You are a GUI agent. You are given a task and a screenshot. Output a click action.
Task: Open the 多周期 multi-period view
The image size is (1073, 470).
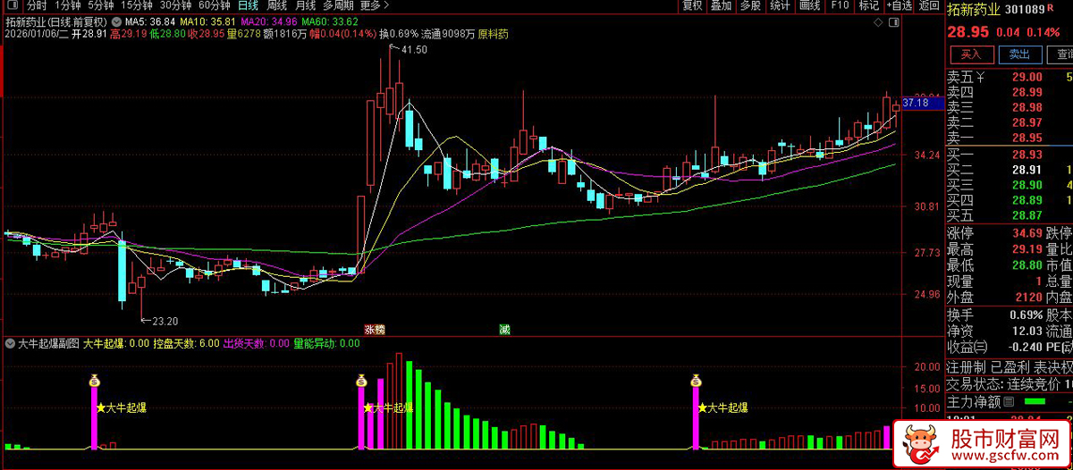coord(339,5)
